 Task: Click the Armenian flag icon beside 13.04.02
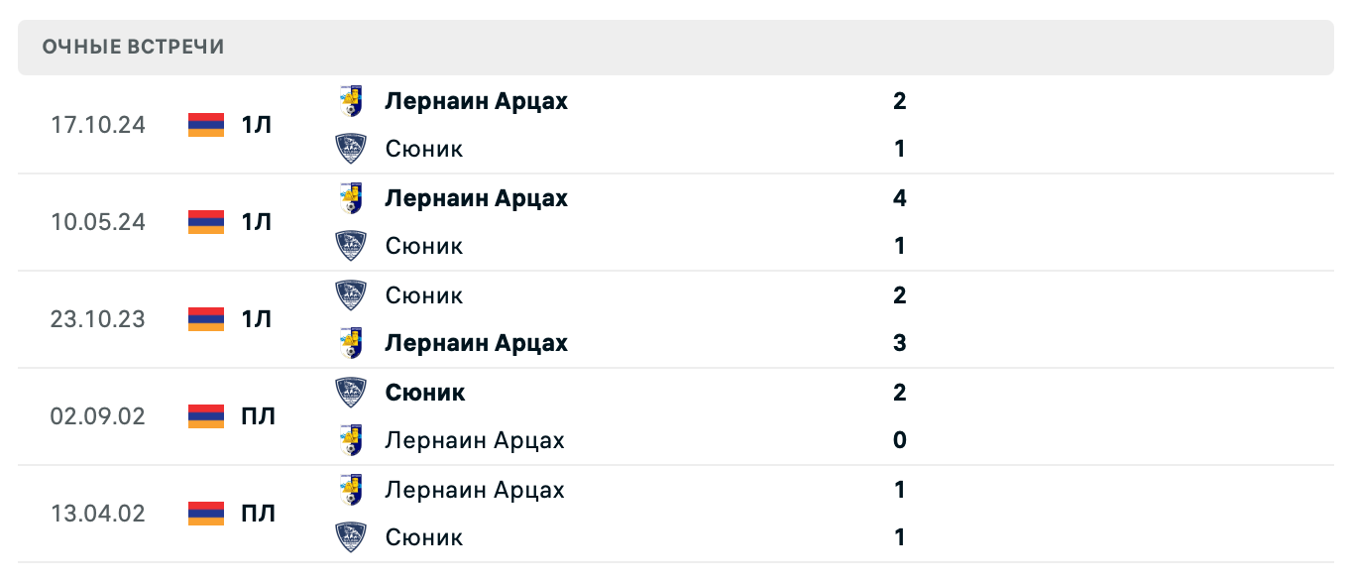tap(205, 514)
